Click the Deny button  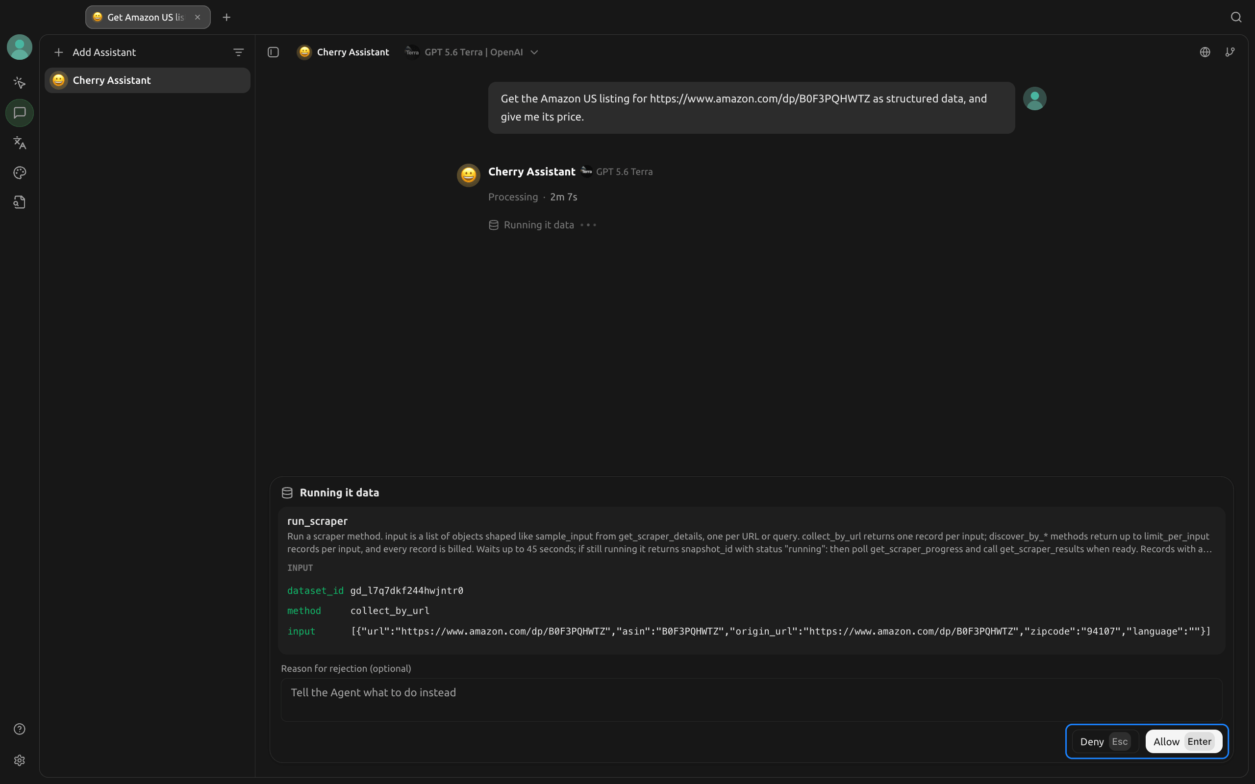point(1105,741)
